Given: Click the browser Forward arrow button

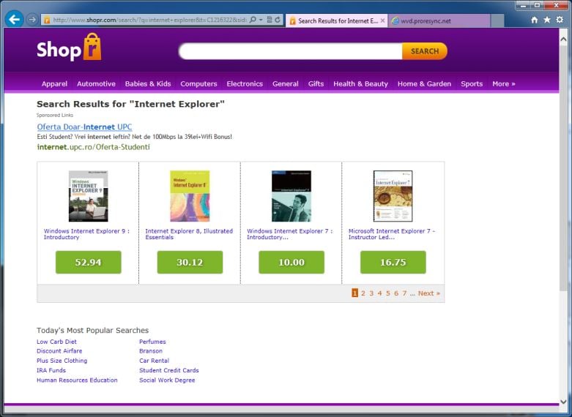Looking at the screenshot, I should pyautogui.click(x=32, y=20).
